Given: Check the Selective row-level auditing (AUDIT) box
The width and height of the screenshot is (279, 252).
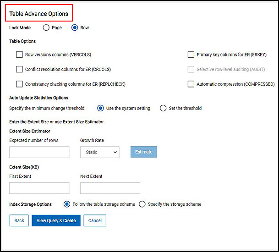Looking at the screenshot, I should pos(191,69).
